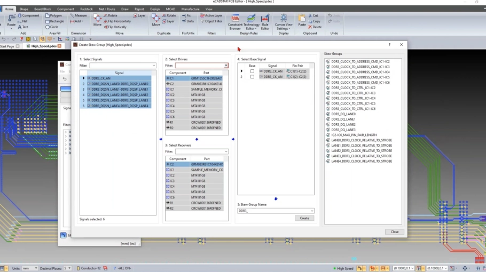This screenshot has height=272, width=486.
Task: Click Component header in Select Receivers
Action: (x=178, y=159)
